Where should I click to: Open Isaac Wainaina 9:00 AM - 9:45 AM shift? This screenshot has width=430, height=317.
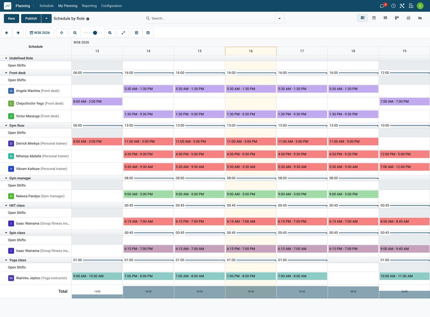(404, 249)
